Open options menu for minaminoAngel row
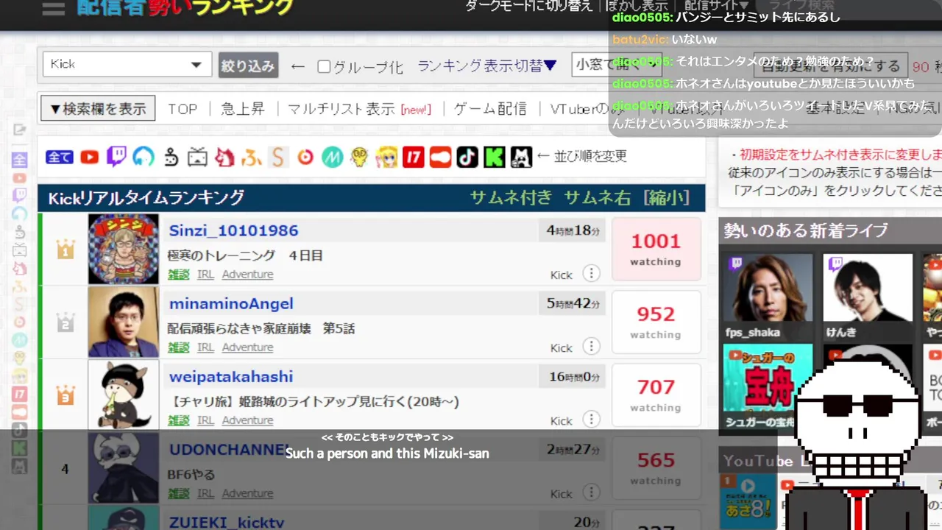Image resolution: width=942 pixels, height=530 pixels. tap(591, 347)
